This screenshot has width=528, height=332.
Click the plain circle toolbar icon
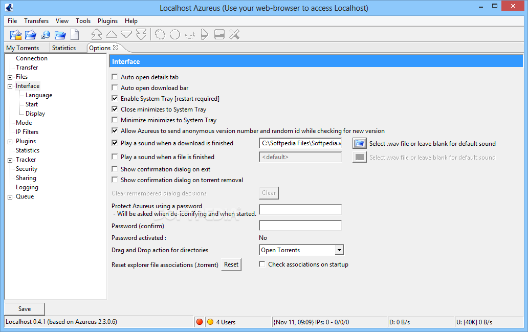pos(175,34)
